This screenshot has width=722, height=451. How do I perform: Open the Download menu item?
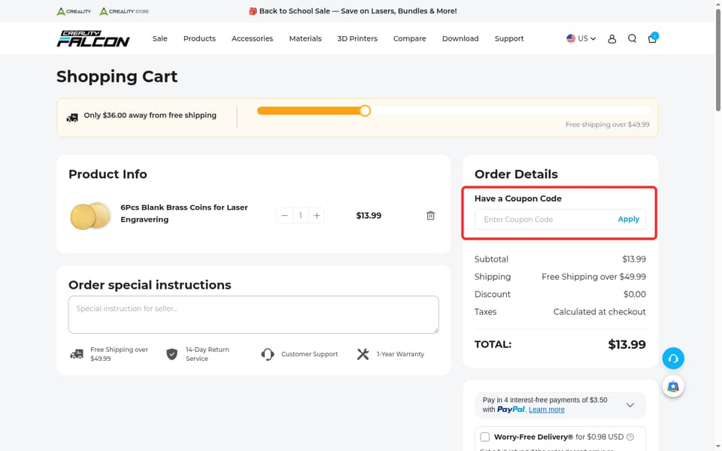pyautogui.click(x=460, y=38)
